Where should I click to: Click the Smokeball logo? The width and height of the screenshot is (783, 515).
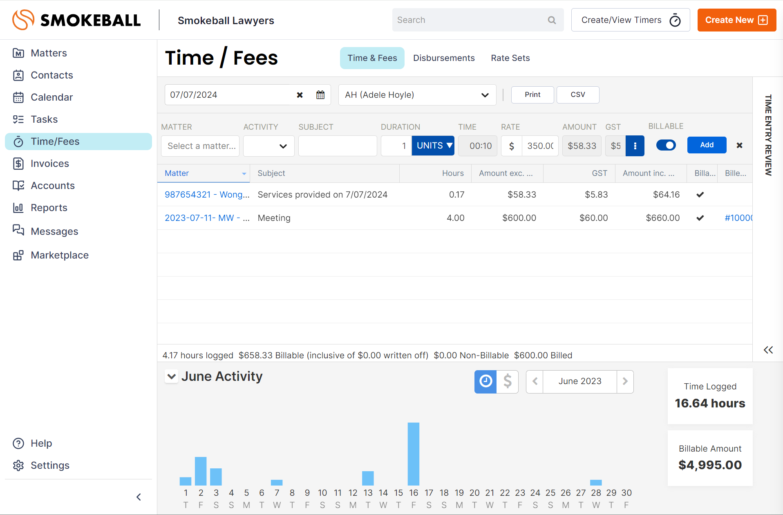76,20
